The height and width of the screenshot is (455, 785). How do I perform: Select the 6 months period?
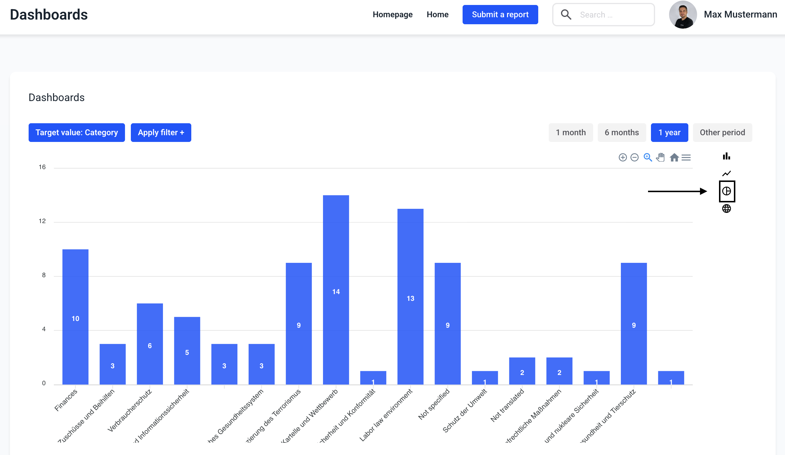(621, 132)
